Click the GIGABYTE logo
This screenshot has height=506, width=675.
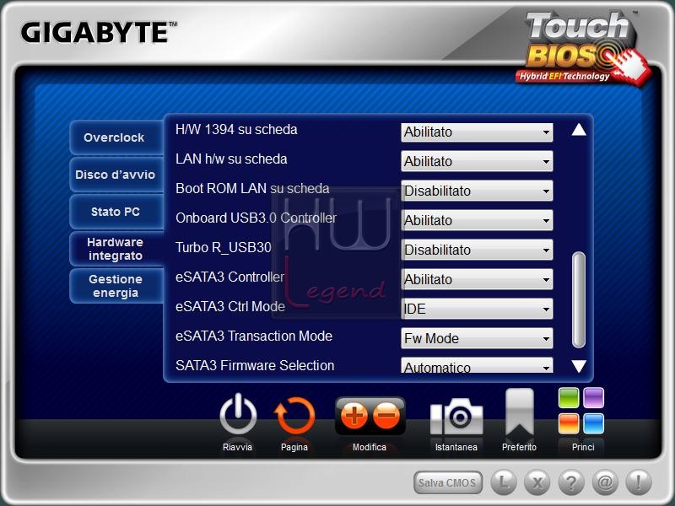99,33
